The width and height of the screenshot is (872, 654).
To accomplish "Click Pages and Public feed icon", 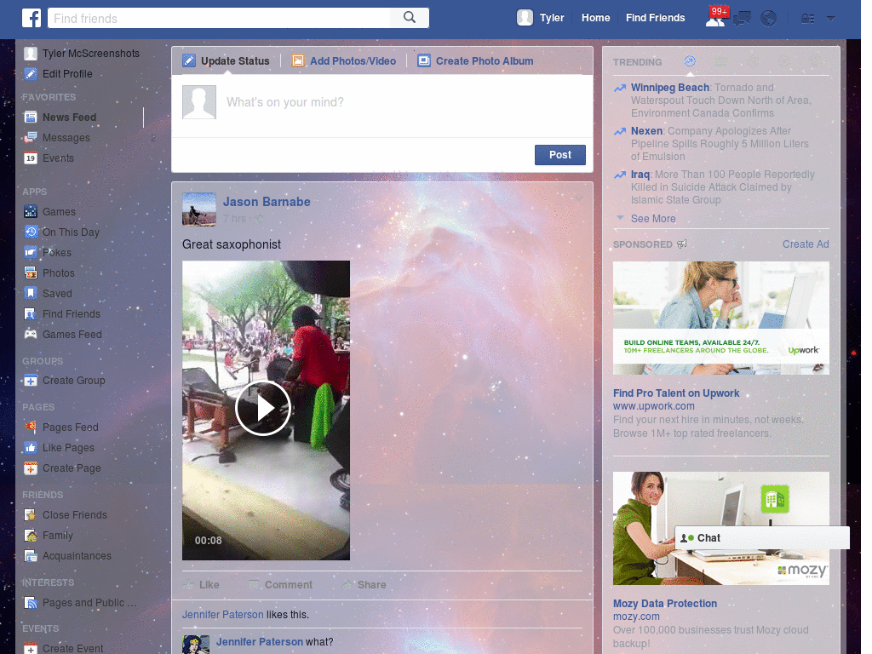I will [31, 603].
